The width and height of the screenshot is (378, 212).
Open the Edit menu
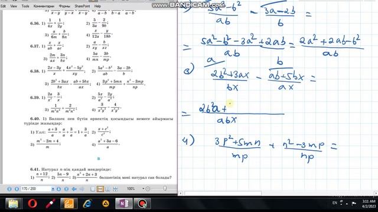pos(3,6)
